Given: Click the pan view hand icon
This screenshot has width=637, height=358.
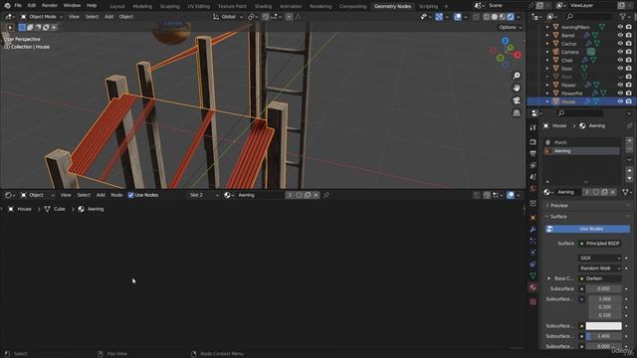Looking at the screenshot, I should (517, 88).
